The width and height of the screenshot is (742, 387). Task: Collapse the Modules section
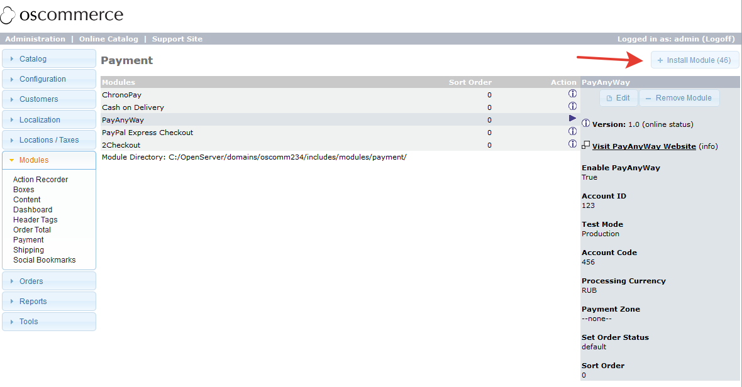[49, 160]
